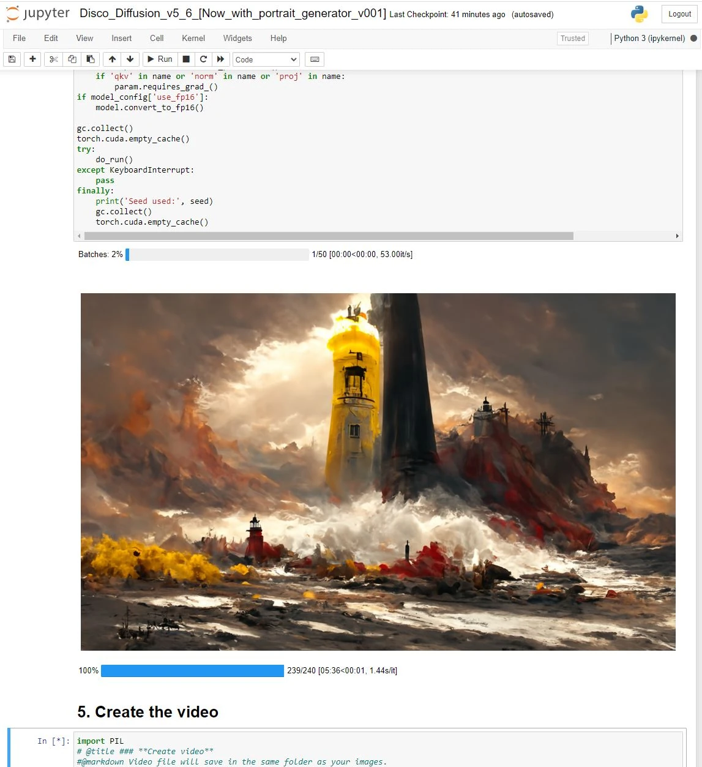Viewport: 702px width, 767px height.
Task: Click the 'print('Seed used:', seed)' line
Action: click(x=154, y=201)
